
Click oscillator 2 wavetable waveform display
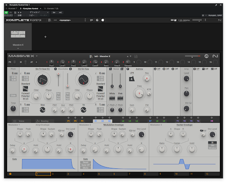[83, 80]
